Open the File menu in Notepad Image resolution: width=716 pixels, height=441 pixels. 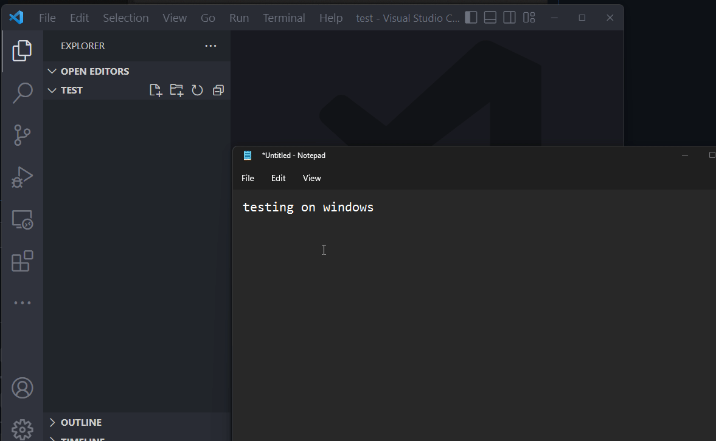click(x=248, y=178)
